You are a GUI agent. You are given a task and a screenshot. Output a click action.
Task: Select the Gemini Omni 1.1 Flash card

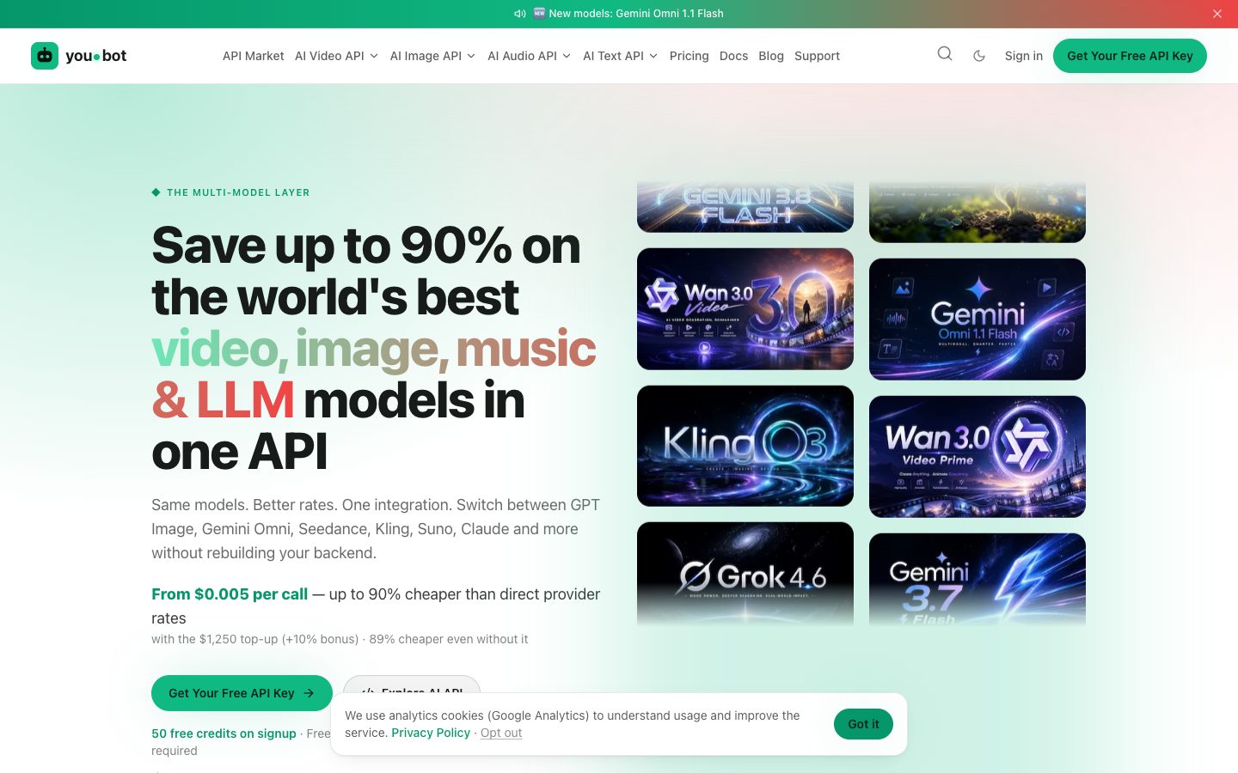tap(978, 319)
